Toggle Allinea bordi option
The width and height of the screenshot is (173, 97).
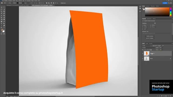[x=63, y=3]
